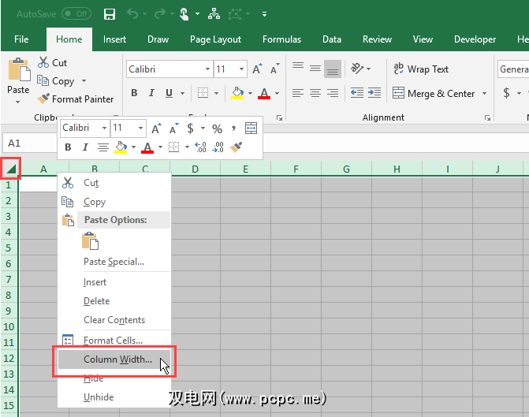Viewport: 529px width, 417px height.
Task: Click the Cut scissors icon in ribbon
Action: click(43, 63)
